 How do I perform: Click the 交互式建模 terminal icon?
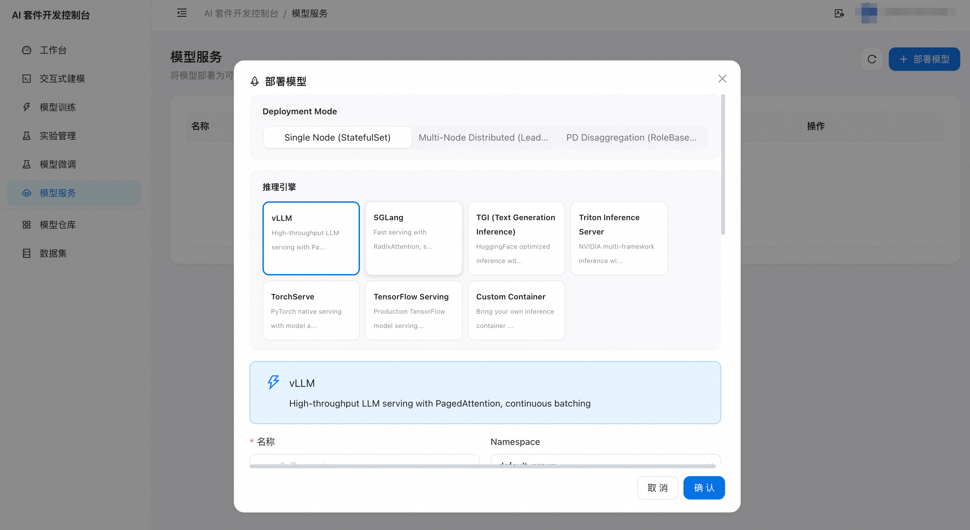(26, 79)
